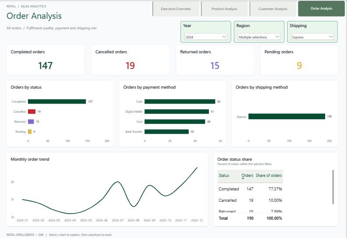Select the yellow Pending bar in status chart

click(x=30, y=131)
